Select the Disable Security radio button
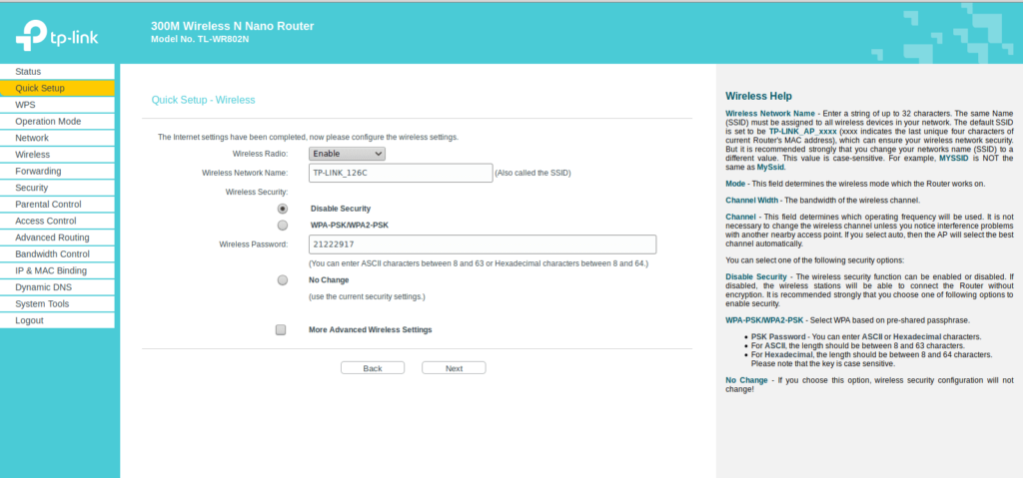Screen dimensions: 1023x478 tap(283, 209)
